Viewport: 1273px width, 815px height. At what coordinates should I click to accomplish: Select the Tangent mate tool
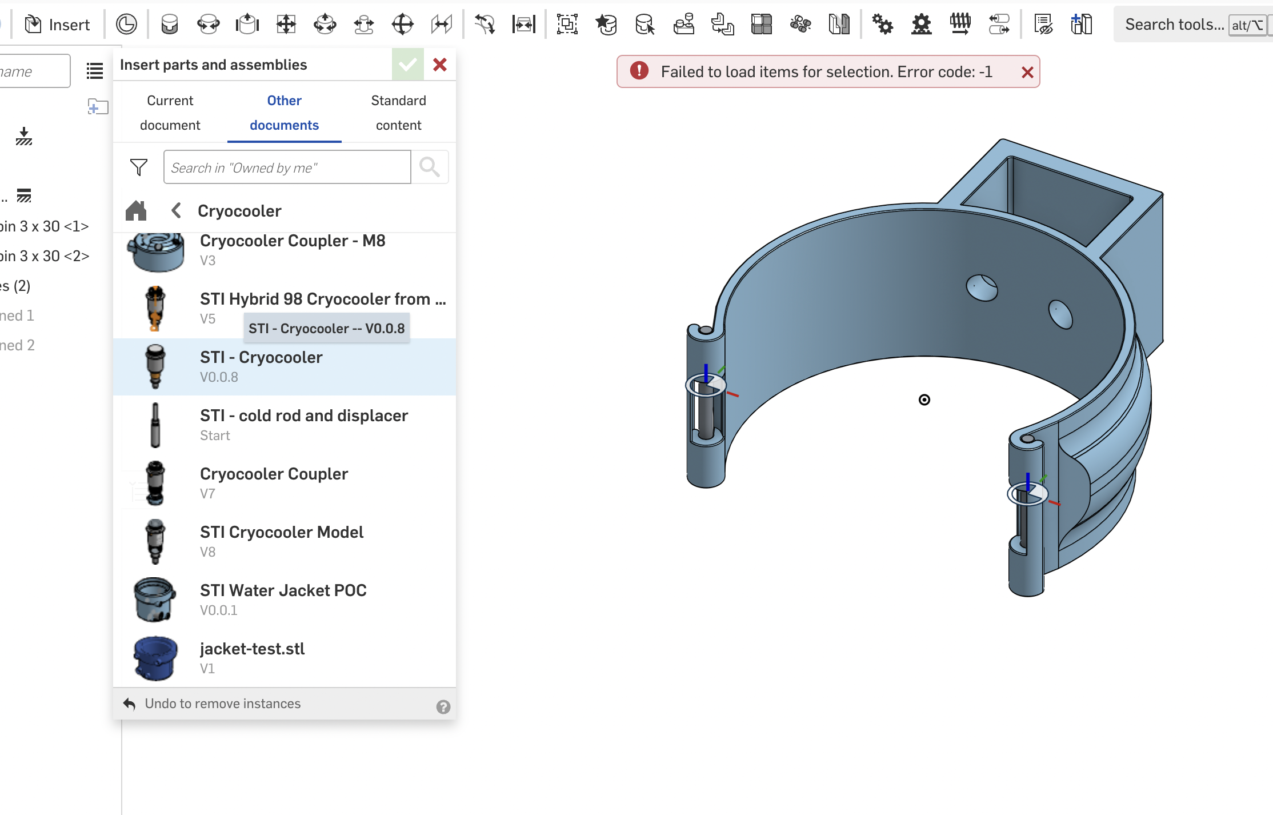[485, 25]
